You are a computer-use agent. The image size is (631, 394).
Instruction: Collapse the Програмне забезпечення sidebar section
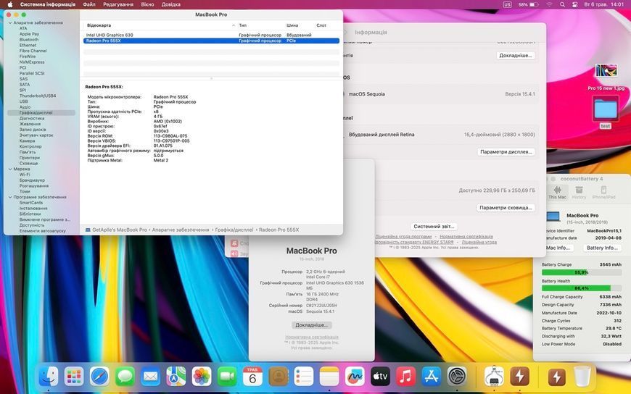coord(10,197)
